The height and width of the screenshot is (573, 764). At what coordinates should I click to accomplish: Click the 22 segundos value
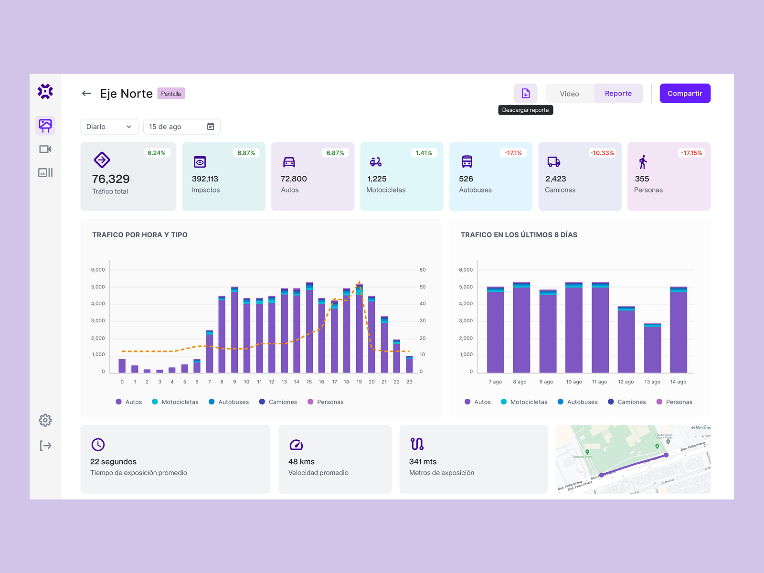click(x=114, y=462)
